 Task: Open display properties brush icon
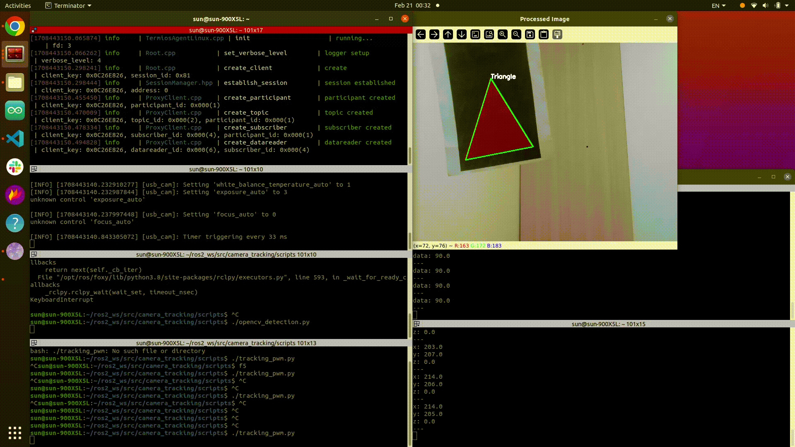pos(557,34)
